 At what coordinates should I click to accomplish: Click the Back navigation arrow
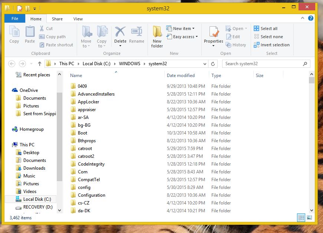12,64
